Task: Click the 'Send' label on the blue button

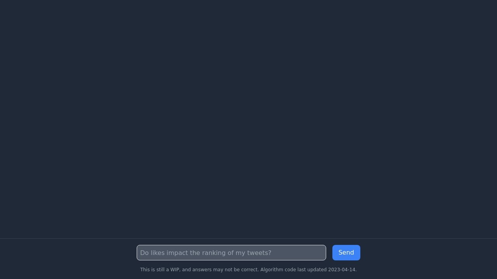Action: point(346,253)
